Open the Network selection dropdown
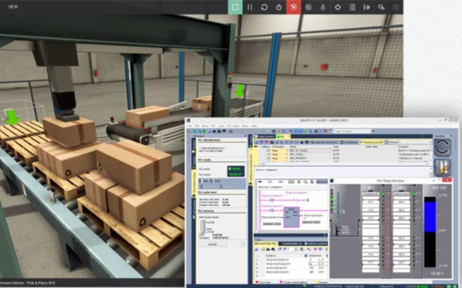462x288 pixels. [x=409, y=142]
